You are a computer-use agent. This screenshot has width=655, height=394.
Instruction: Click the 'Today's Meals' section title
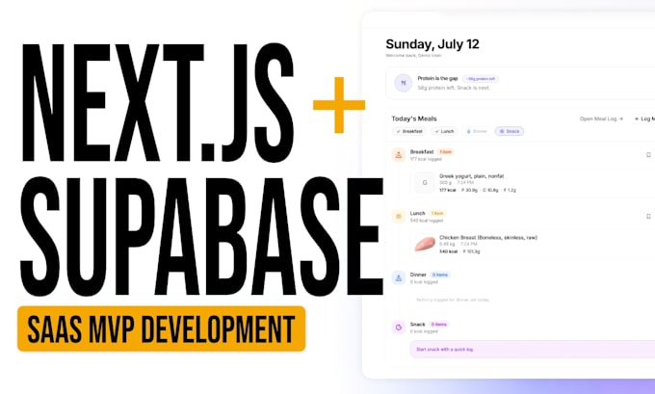(414, 118)
